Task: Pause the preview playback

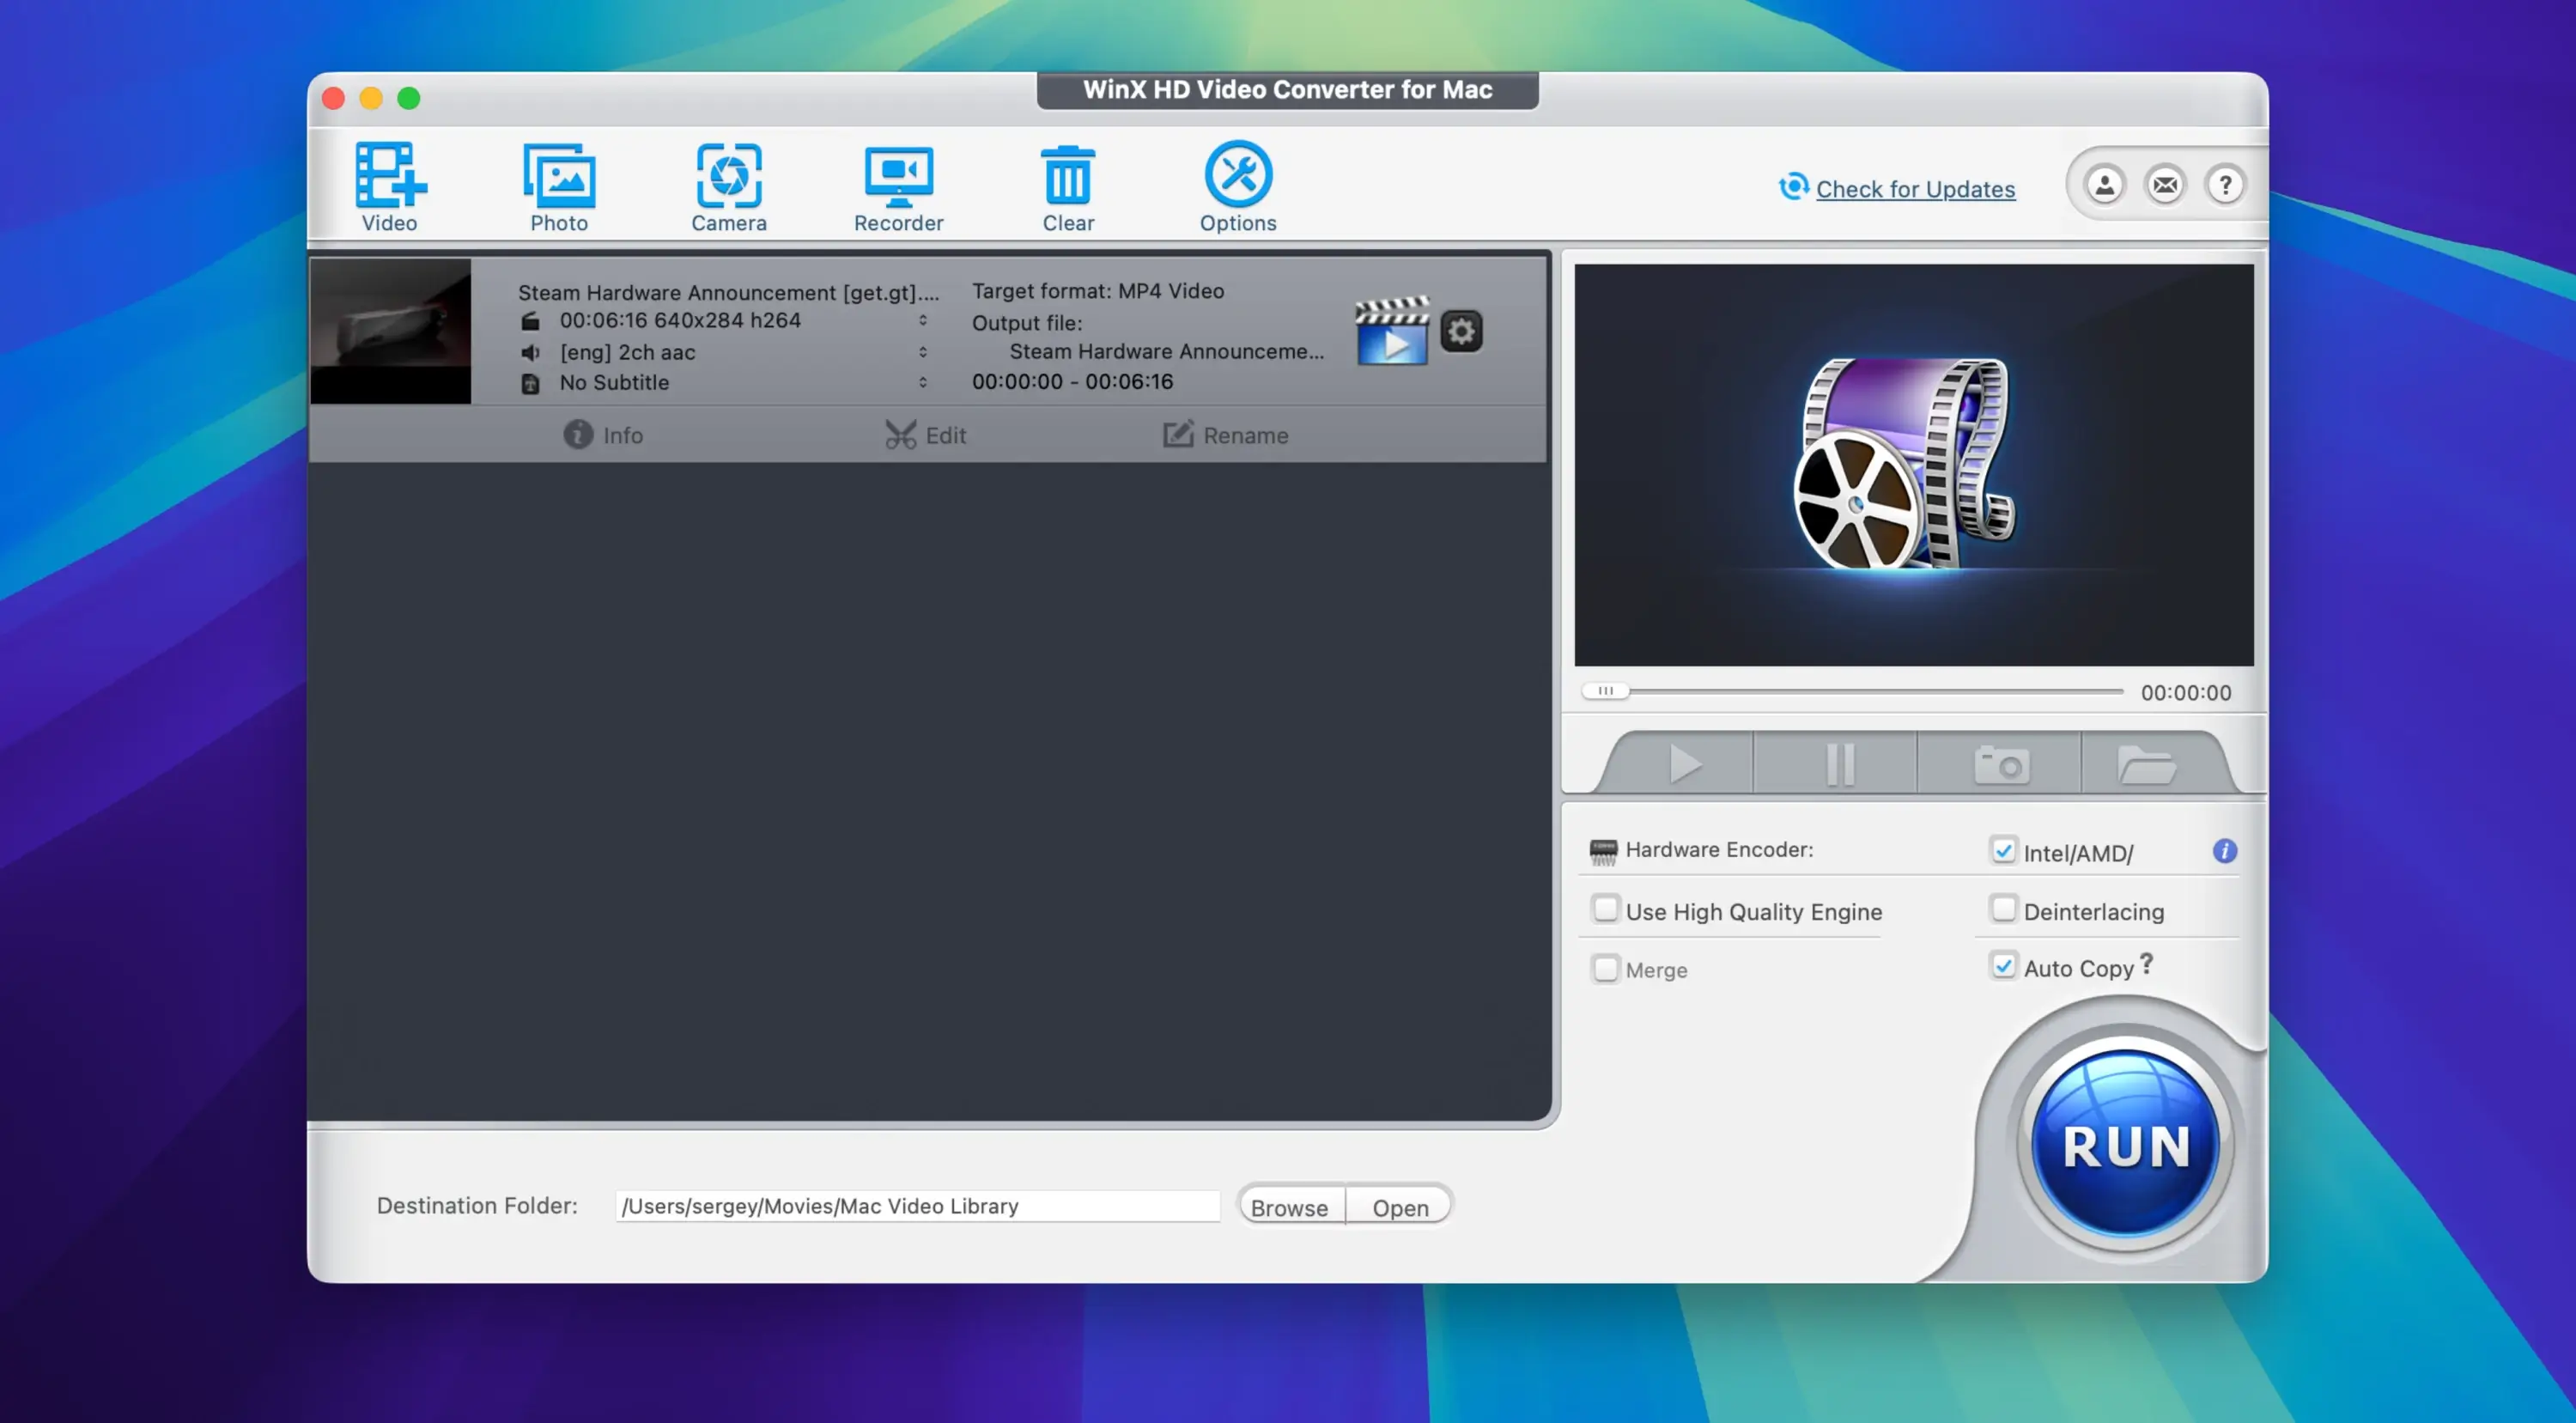Action: pyautogui.click(x=1838, y=765)
